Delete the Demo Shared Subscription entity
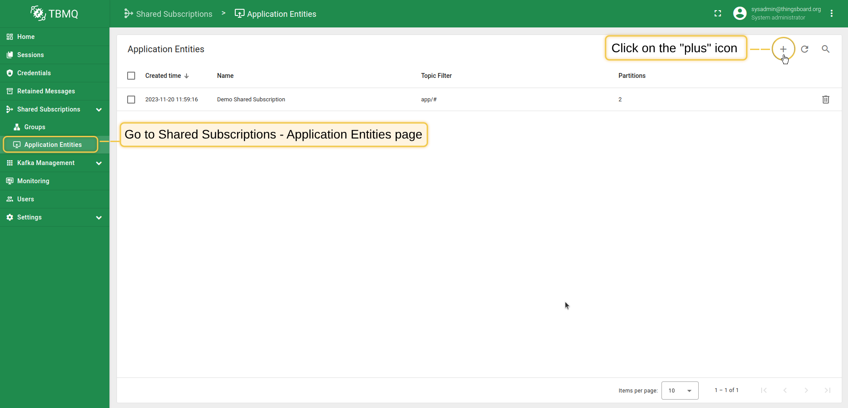This screenshot has height=408, width=848. tap(825, 99)
